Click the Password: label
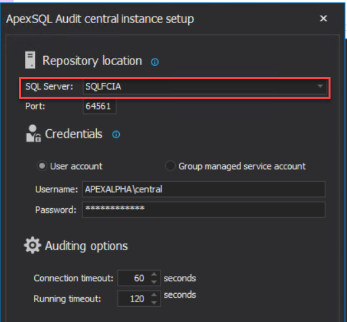This screenshot has width=347, height=322. click(56, 210)
